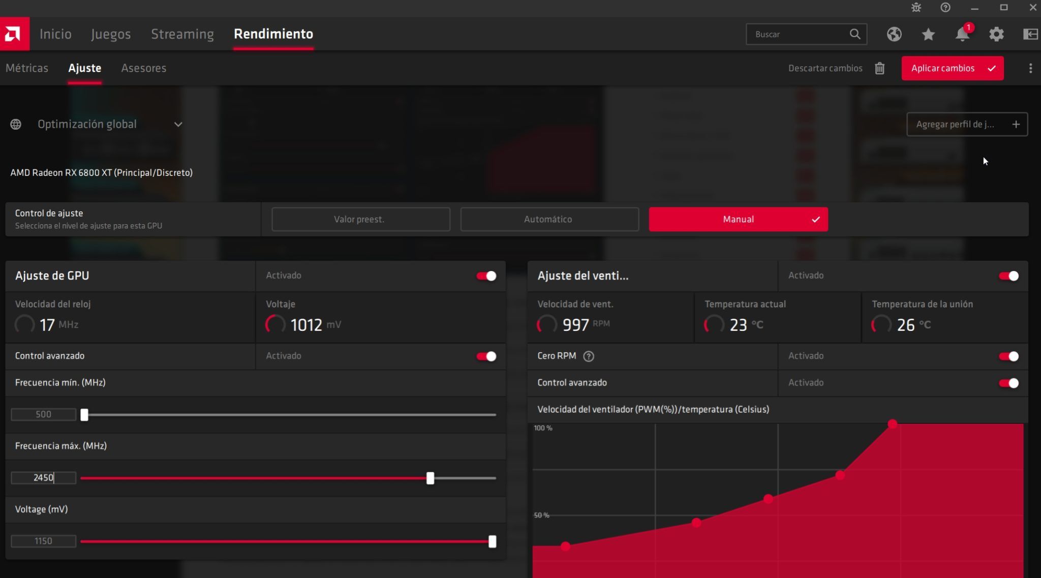The image size is (1041, 578).
Task: Open settings gear icon
Action: point(996,34)
